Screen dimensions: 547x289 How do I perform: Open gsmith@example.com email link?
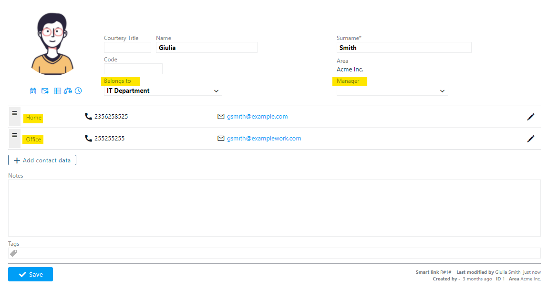click(x=257, y=117)
